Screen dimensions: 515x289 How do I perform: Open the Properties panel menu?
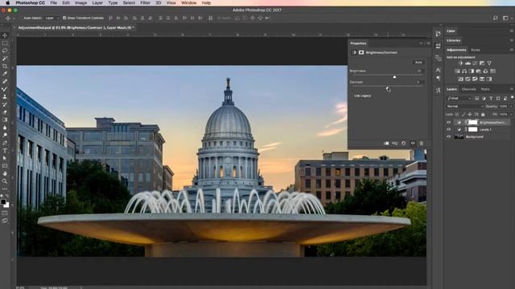428,43
